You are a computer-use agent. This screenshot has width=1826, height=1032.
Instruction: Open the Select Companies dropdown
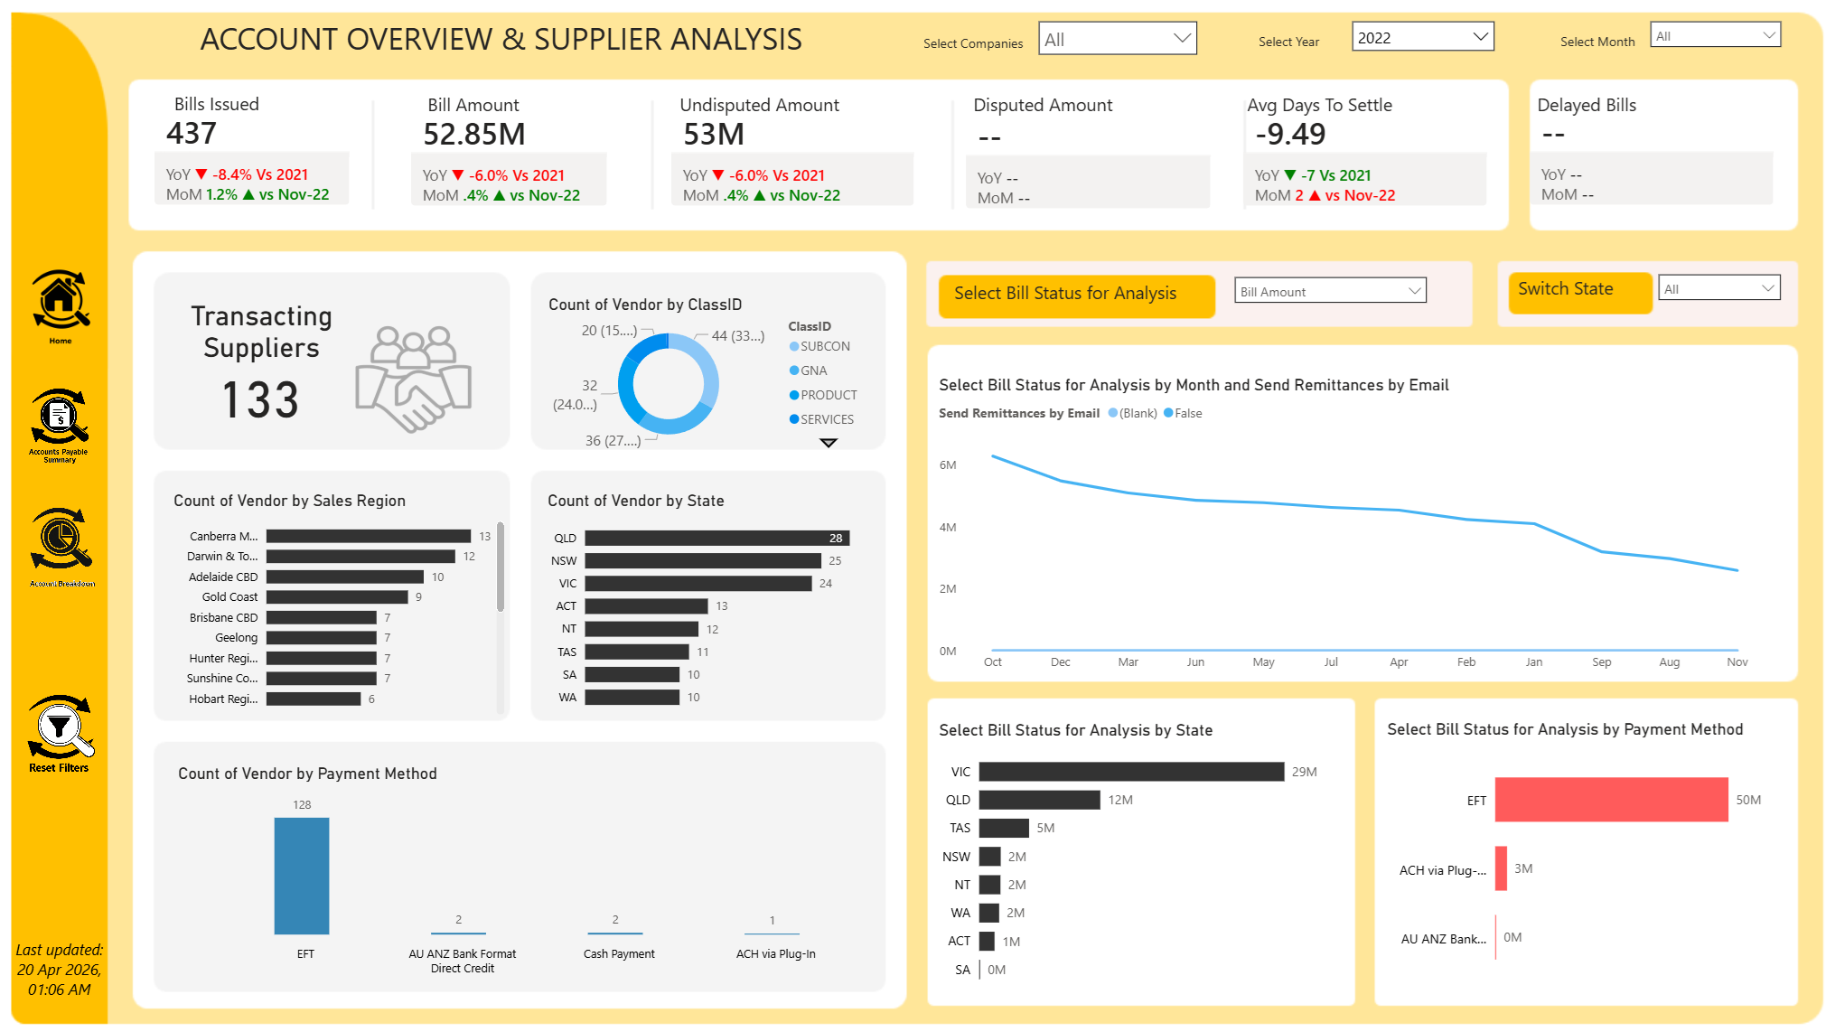coord(1118,39)
